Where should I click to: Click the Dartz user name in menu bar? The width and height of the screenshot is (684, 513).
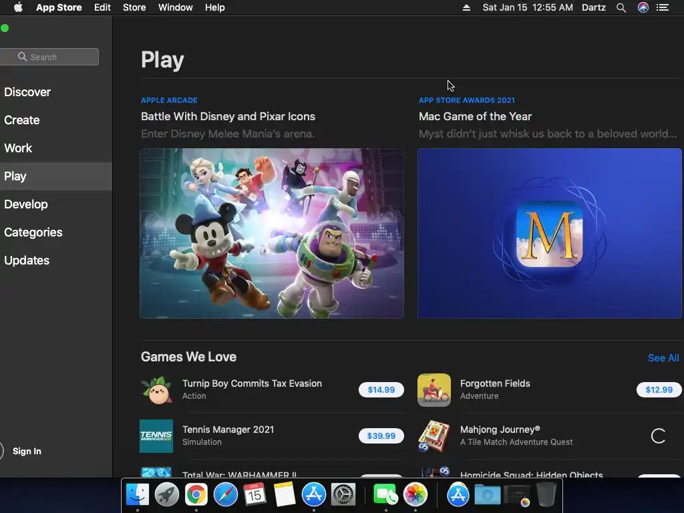pos(594,7)
